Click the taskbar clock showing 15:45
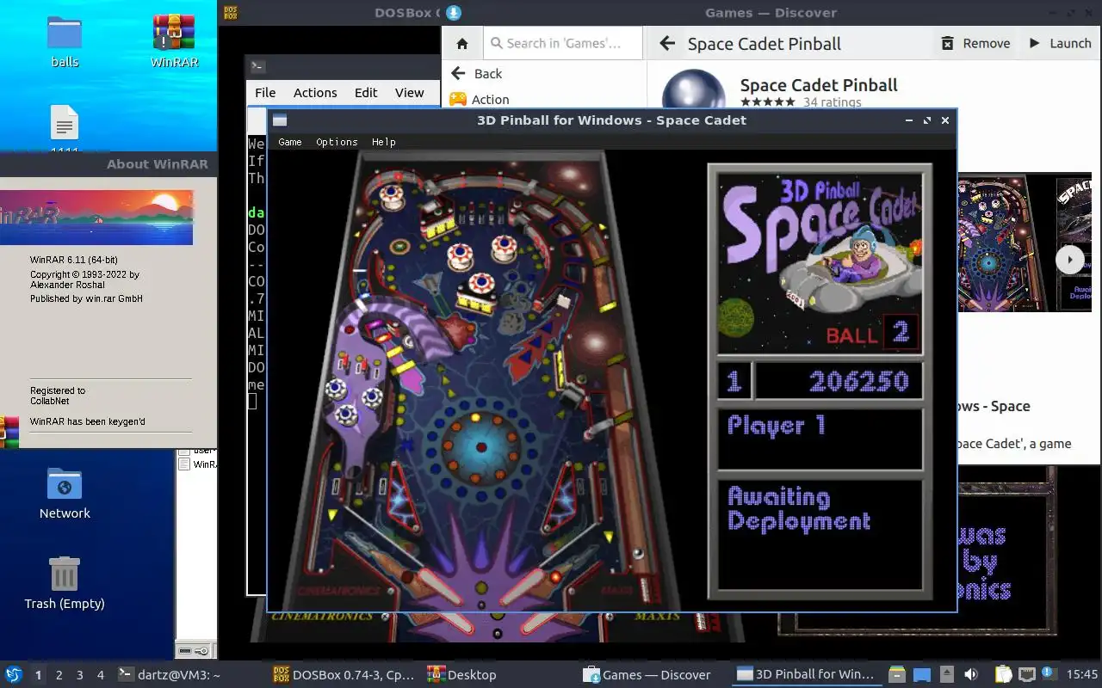The height and width of the screenshot is (688, 1102). [1082, 675]
